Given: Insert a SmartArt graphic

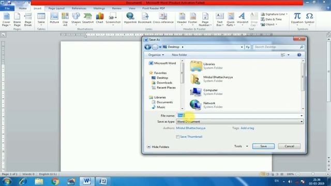Looking at the screenshot, I should pyautogui.click(x=88, y=18).
